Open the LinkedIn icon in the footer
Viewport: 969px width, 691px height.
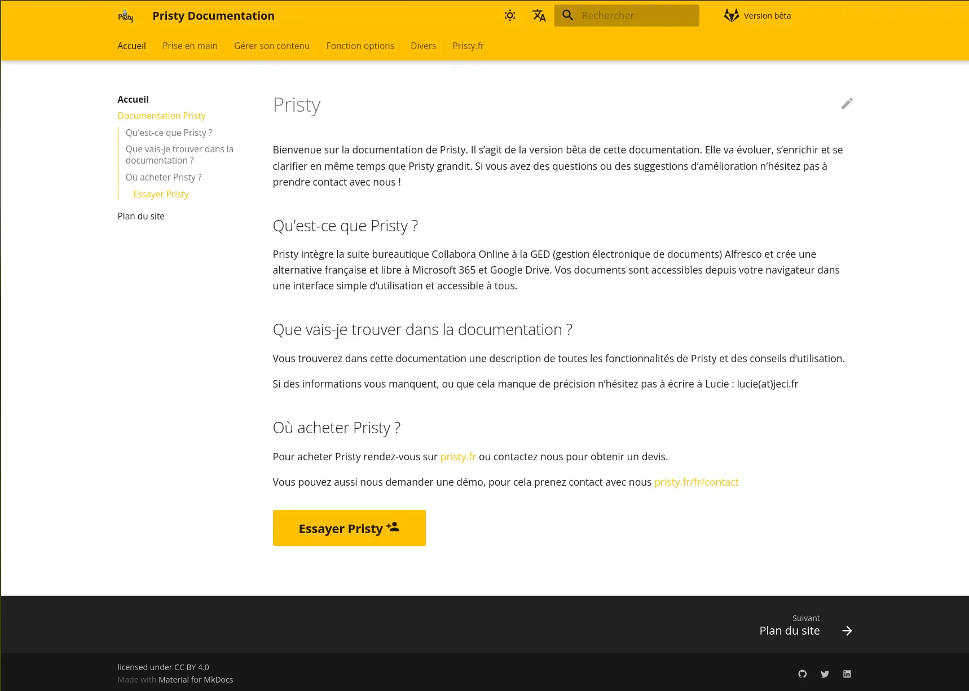(x=847, y=674)
